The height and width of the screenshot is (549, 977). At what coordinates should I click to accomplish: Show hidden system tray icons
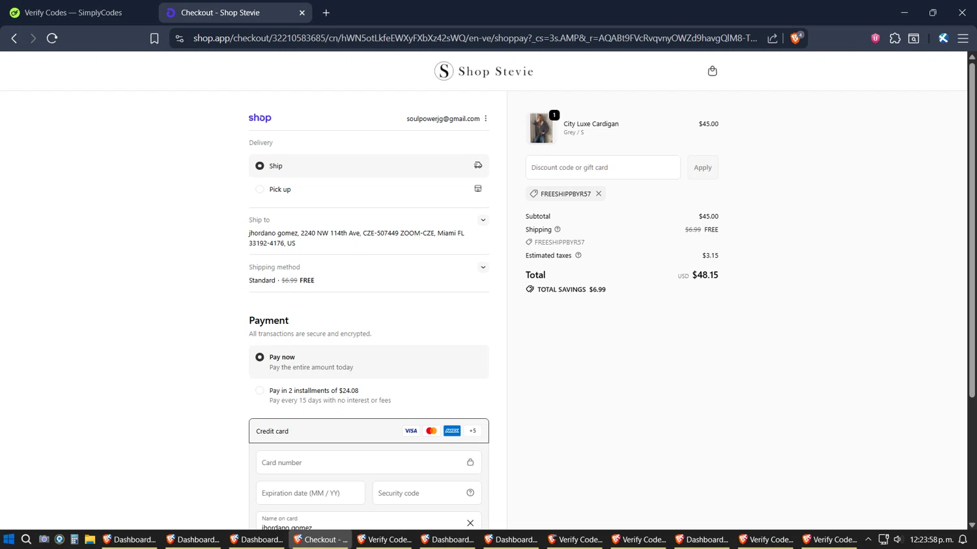[868, 539]
